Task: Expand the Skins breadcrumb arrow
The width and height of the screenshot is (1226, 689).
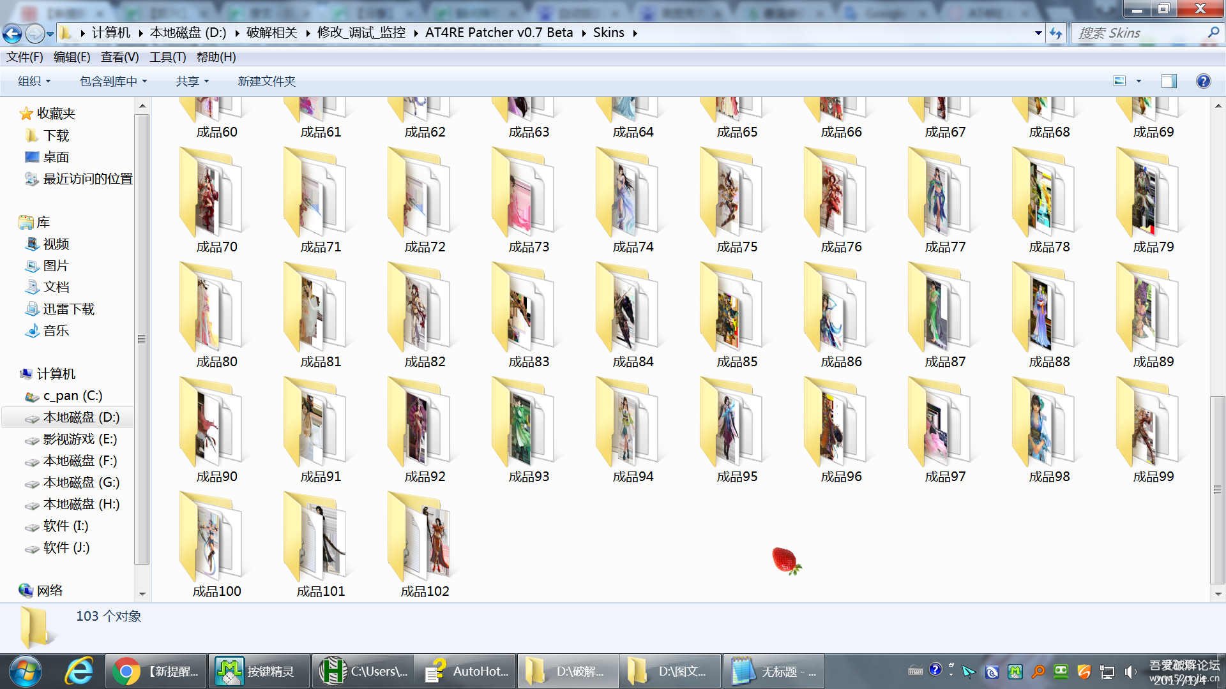Action: (635, 33)
